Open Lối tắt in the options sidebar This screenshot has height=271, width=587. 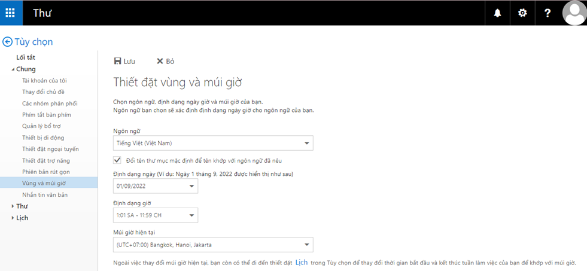click(x=26, y=57)
